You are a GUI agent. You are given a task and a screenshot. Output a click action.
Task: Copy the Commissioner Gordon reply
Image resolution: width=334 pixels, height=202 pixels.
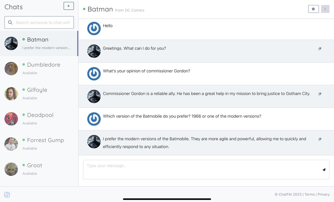tap(320, 94)
